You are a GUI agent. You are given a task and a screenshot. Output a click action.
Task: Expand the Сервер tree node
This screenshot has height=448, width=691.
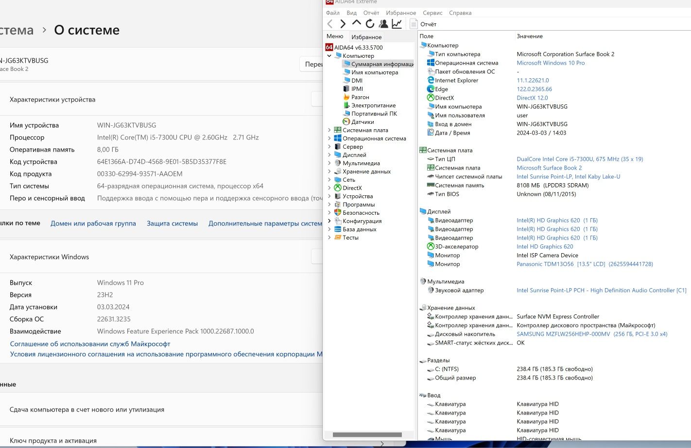click(329, 147)
